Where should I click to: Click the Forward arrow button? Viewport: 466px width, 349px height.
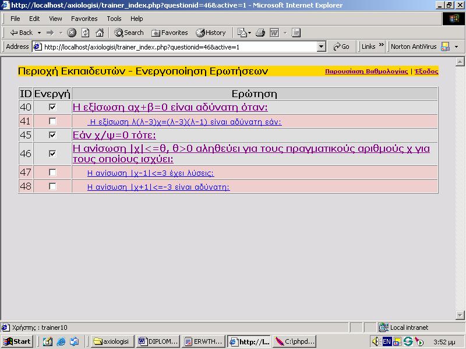(50, 33)
